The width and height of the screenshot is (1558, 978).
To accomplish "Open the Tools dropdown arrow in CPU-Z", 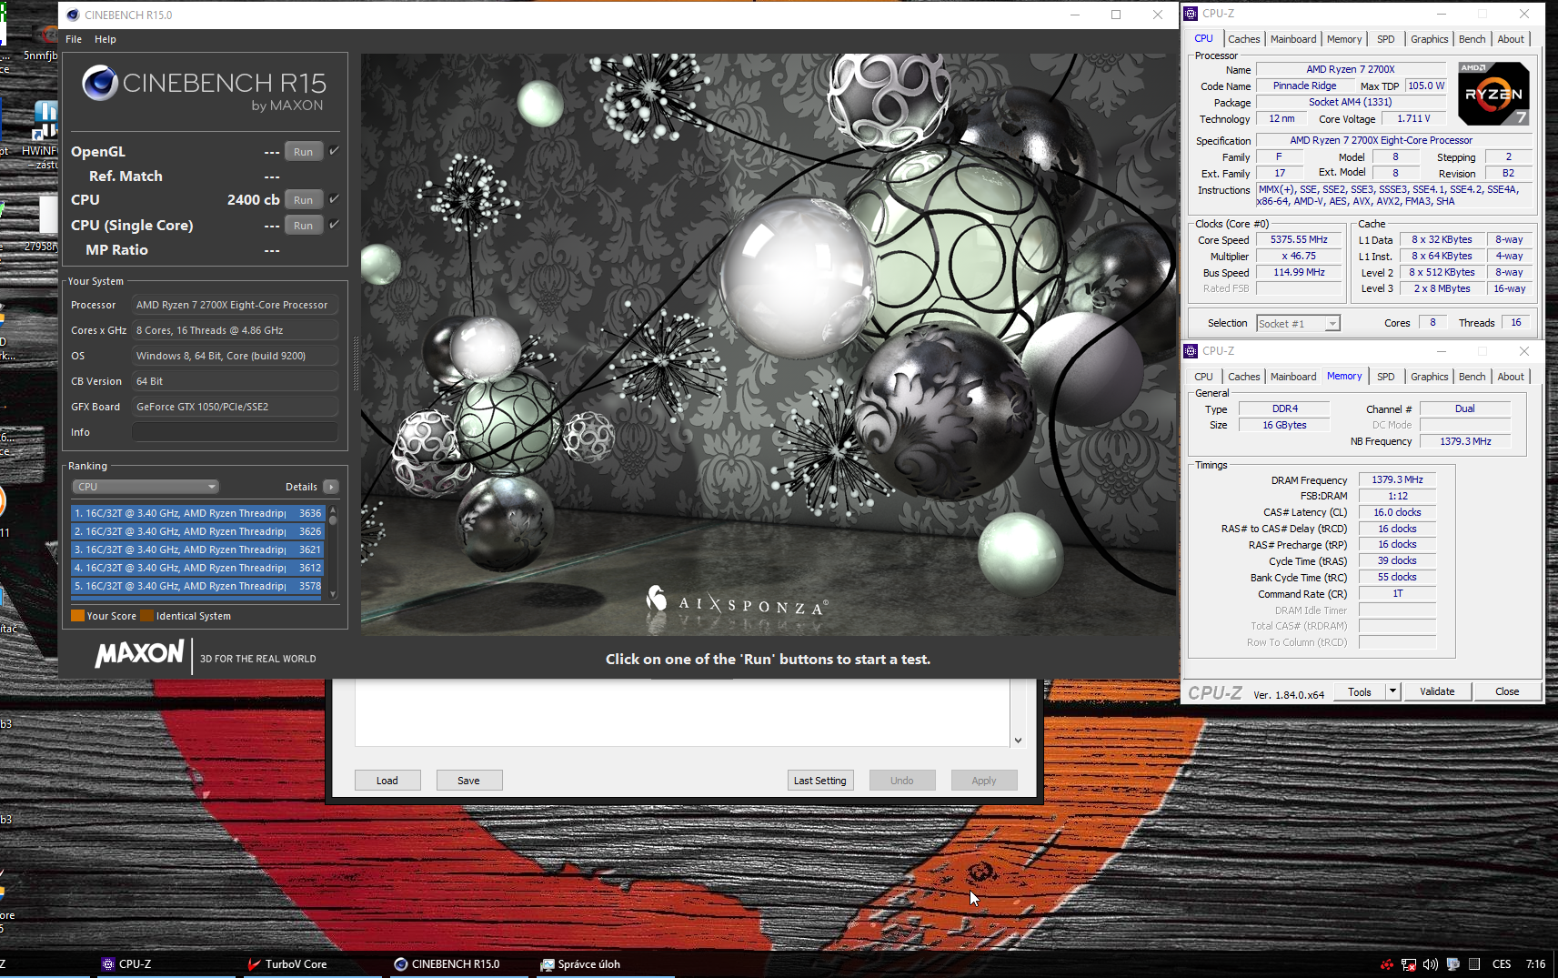I will click(1392, 691).
